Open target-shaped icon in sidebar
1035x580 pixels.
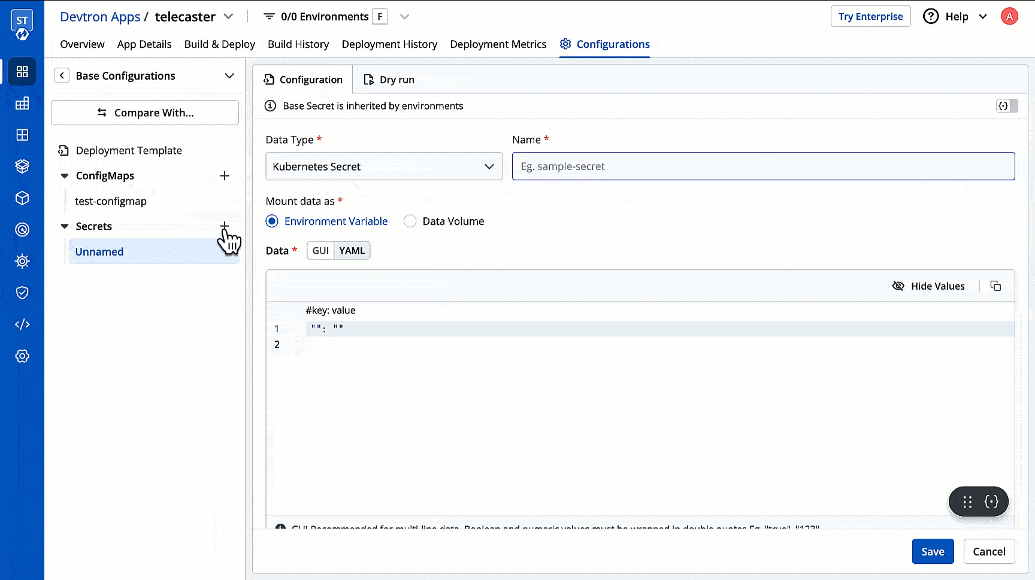click(x=22, y=229)
